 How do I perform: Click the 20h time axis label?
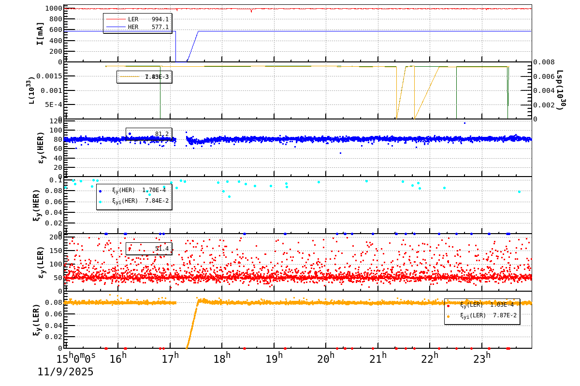tap(326, 359)
